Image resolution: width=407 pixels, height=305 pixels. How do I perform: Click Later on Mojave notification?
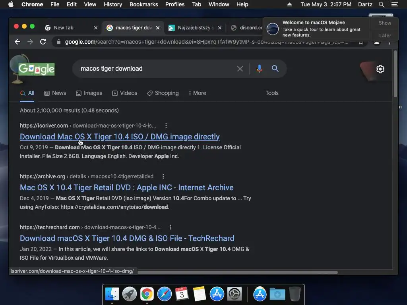tap(385, 36)
